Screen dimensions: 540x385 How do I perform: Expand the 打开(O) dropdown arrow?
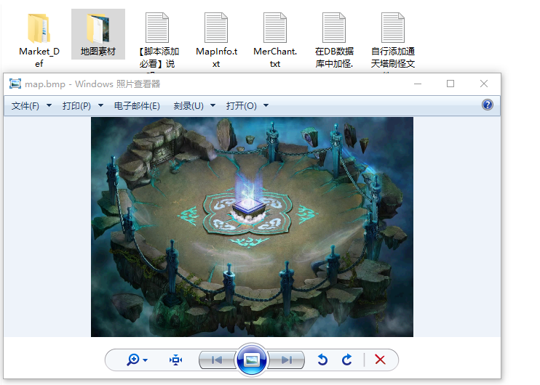266,105
